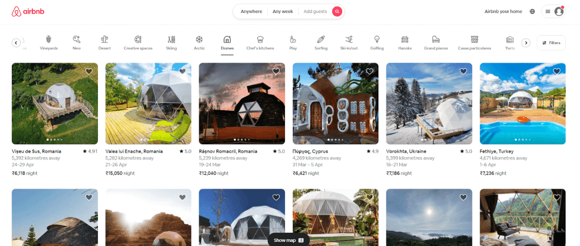The image size is (580, 246).
Task: Click the ₹6,118 night price
Action: (x=24, y=173)
